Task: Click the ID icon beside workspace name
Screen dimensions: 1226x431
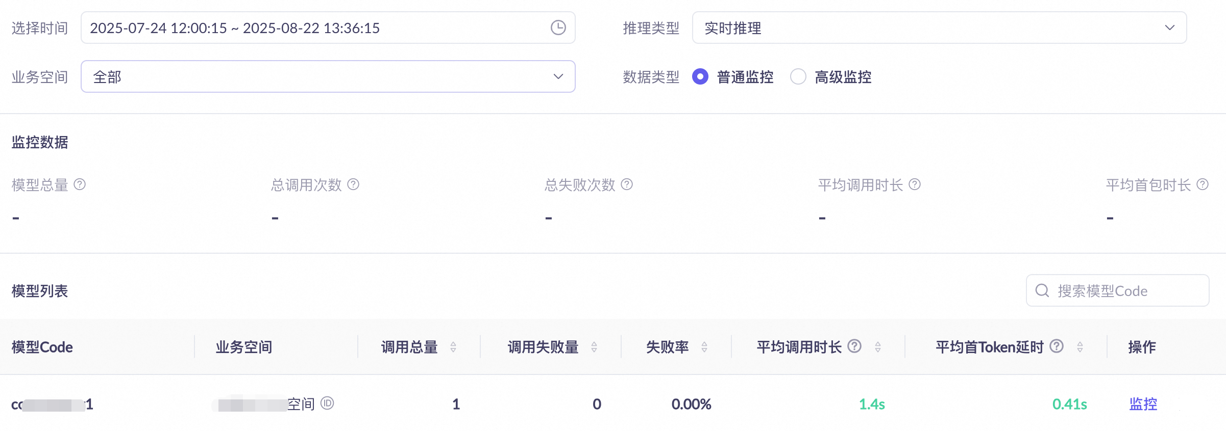Action: coord(327,403)
